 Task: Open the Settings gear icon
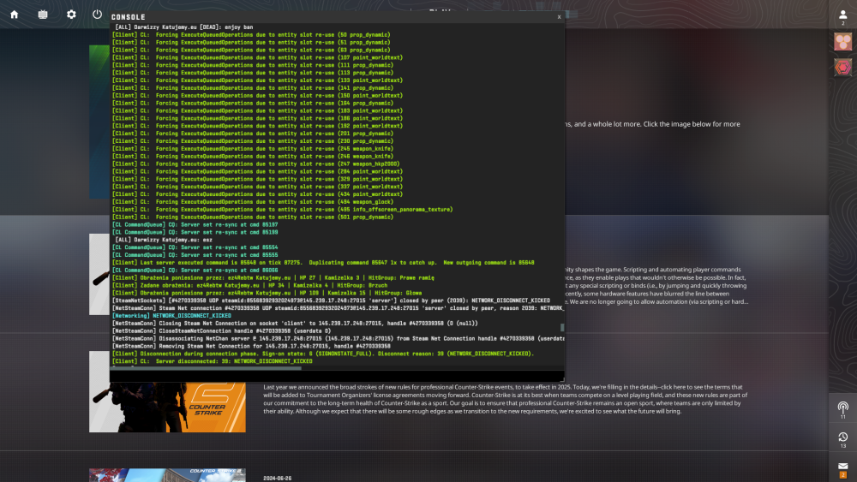click(x=71, y=15)
